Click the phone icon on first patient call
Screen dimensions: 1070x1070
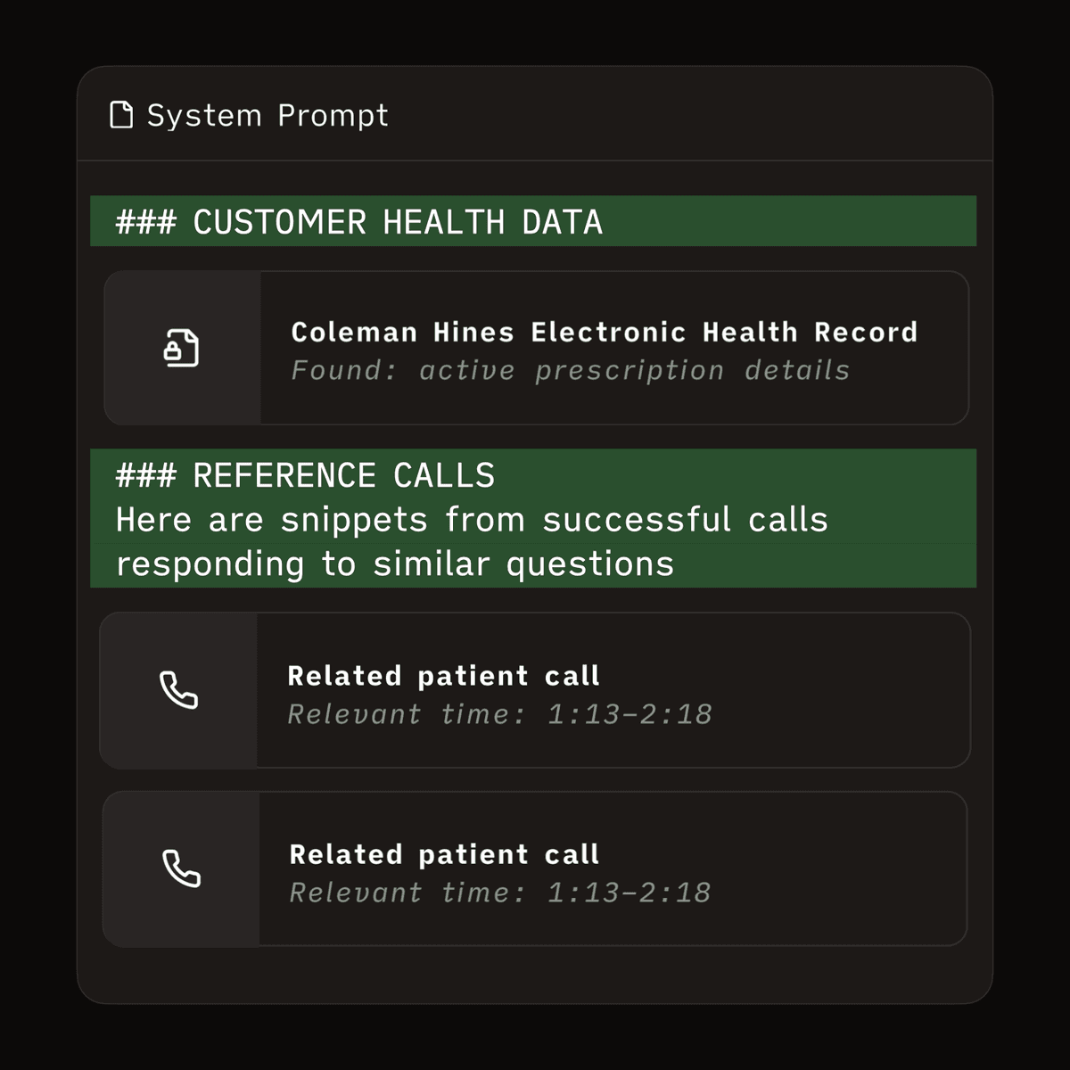(x=178, y=690)
